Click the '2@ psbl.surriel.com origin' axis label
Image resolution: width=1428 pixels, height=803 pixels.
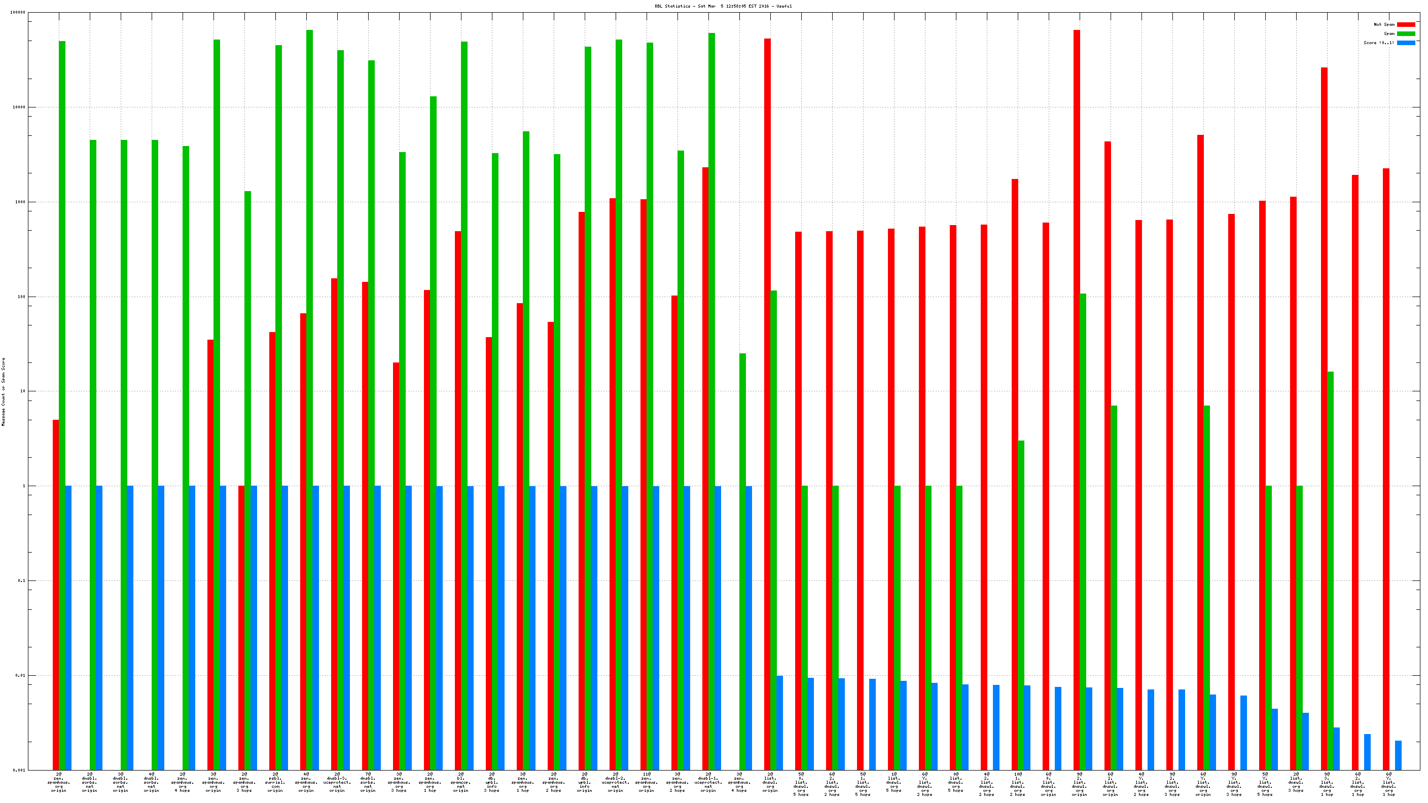coord(275,782)
